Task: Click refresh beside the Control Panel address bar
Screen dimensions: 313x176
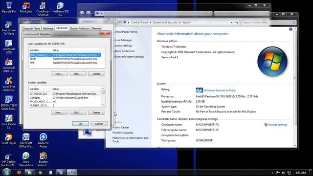Action: 237,22
